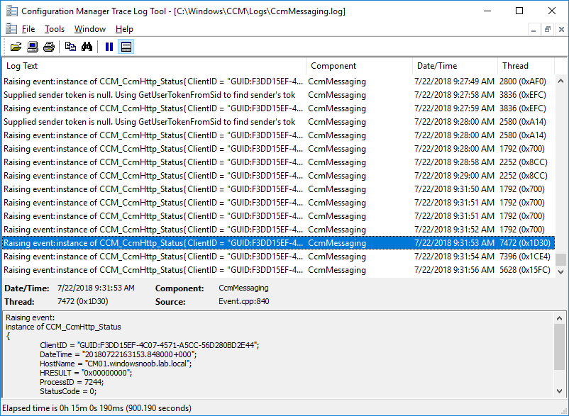Open Find using the binoculars icon
This screenshot has width=569, height=416.
[87, 47]
